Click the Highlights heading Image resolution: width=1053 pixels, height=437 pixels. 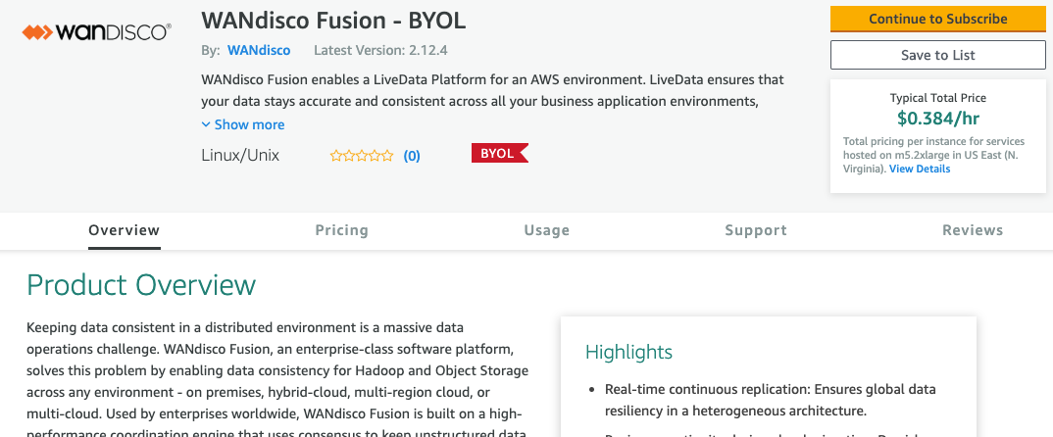click(628, 352)
